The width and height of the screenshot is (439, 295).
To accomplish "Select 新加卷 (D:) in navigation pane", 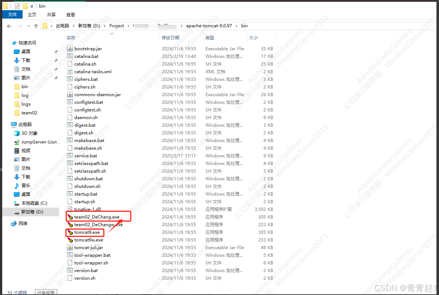I will [x=32, y=212].
